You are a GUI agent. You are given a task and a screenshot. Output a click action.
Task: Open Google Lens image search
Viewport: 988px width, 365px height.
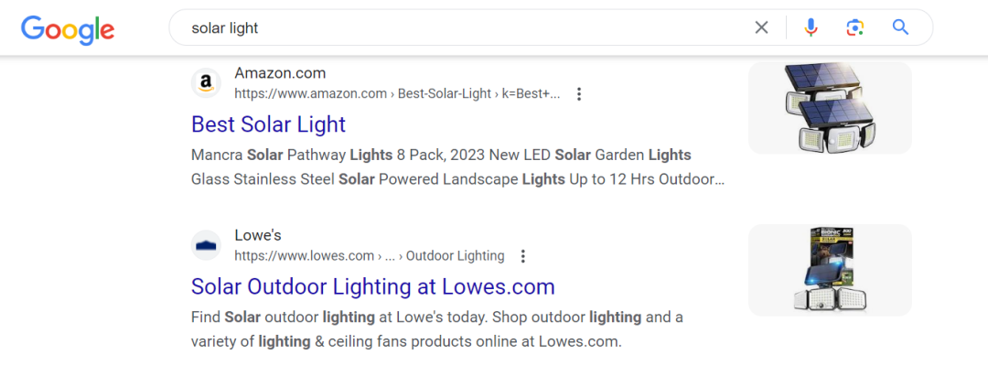point(854,27)
